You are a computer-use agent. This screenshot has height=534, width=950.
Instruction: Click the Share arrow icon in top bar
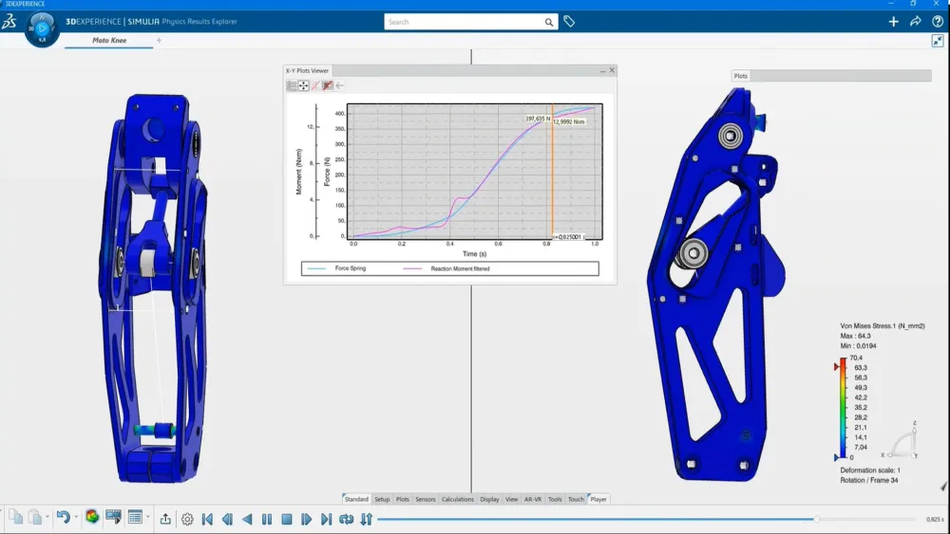(916, 21)
